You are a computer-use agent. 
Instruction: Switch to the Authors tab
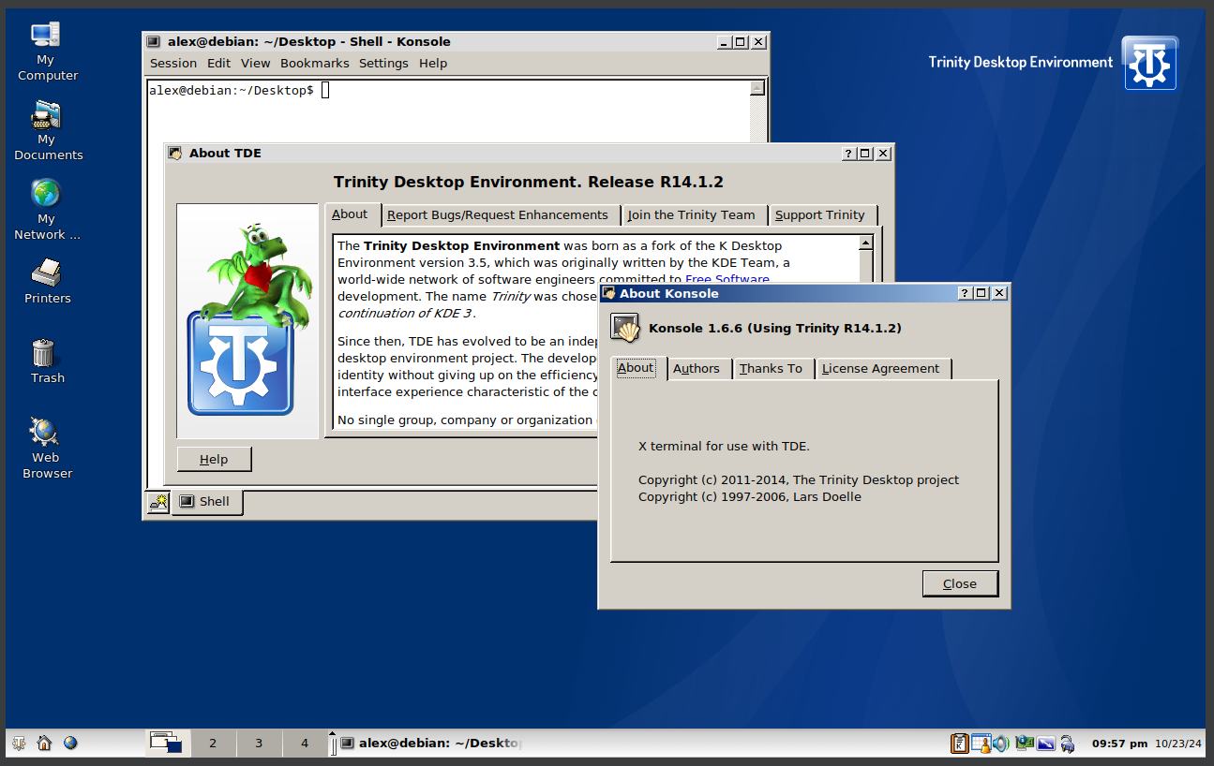click(x=696, y=369)
